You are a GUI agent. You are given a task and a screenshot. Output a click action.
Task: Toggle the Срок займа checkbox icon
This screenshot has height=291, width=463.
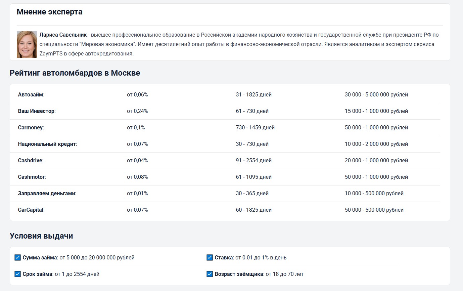(18, 274)
